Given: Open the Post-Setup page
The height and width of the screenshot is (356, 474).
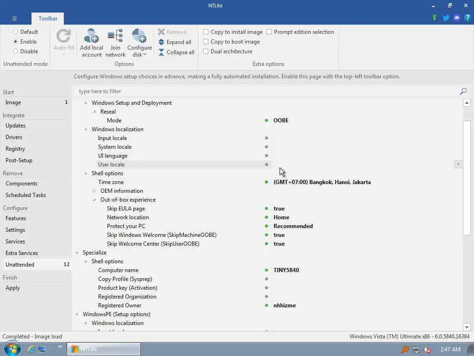Looking at the screenshot, I should [x=36, y=160].
